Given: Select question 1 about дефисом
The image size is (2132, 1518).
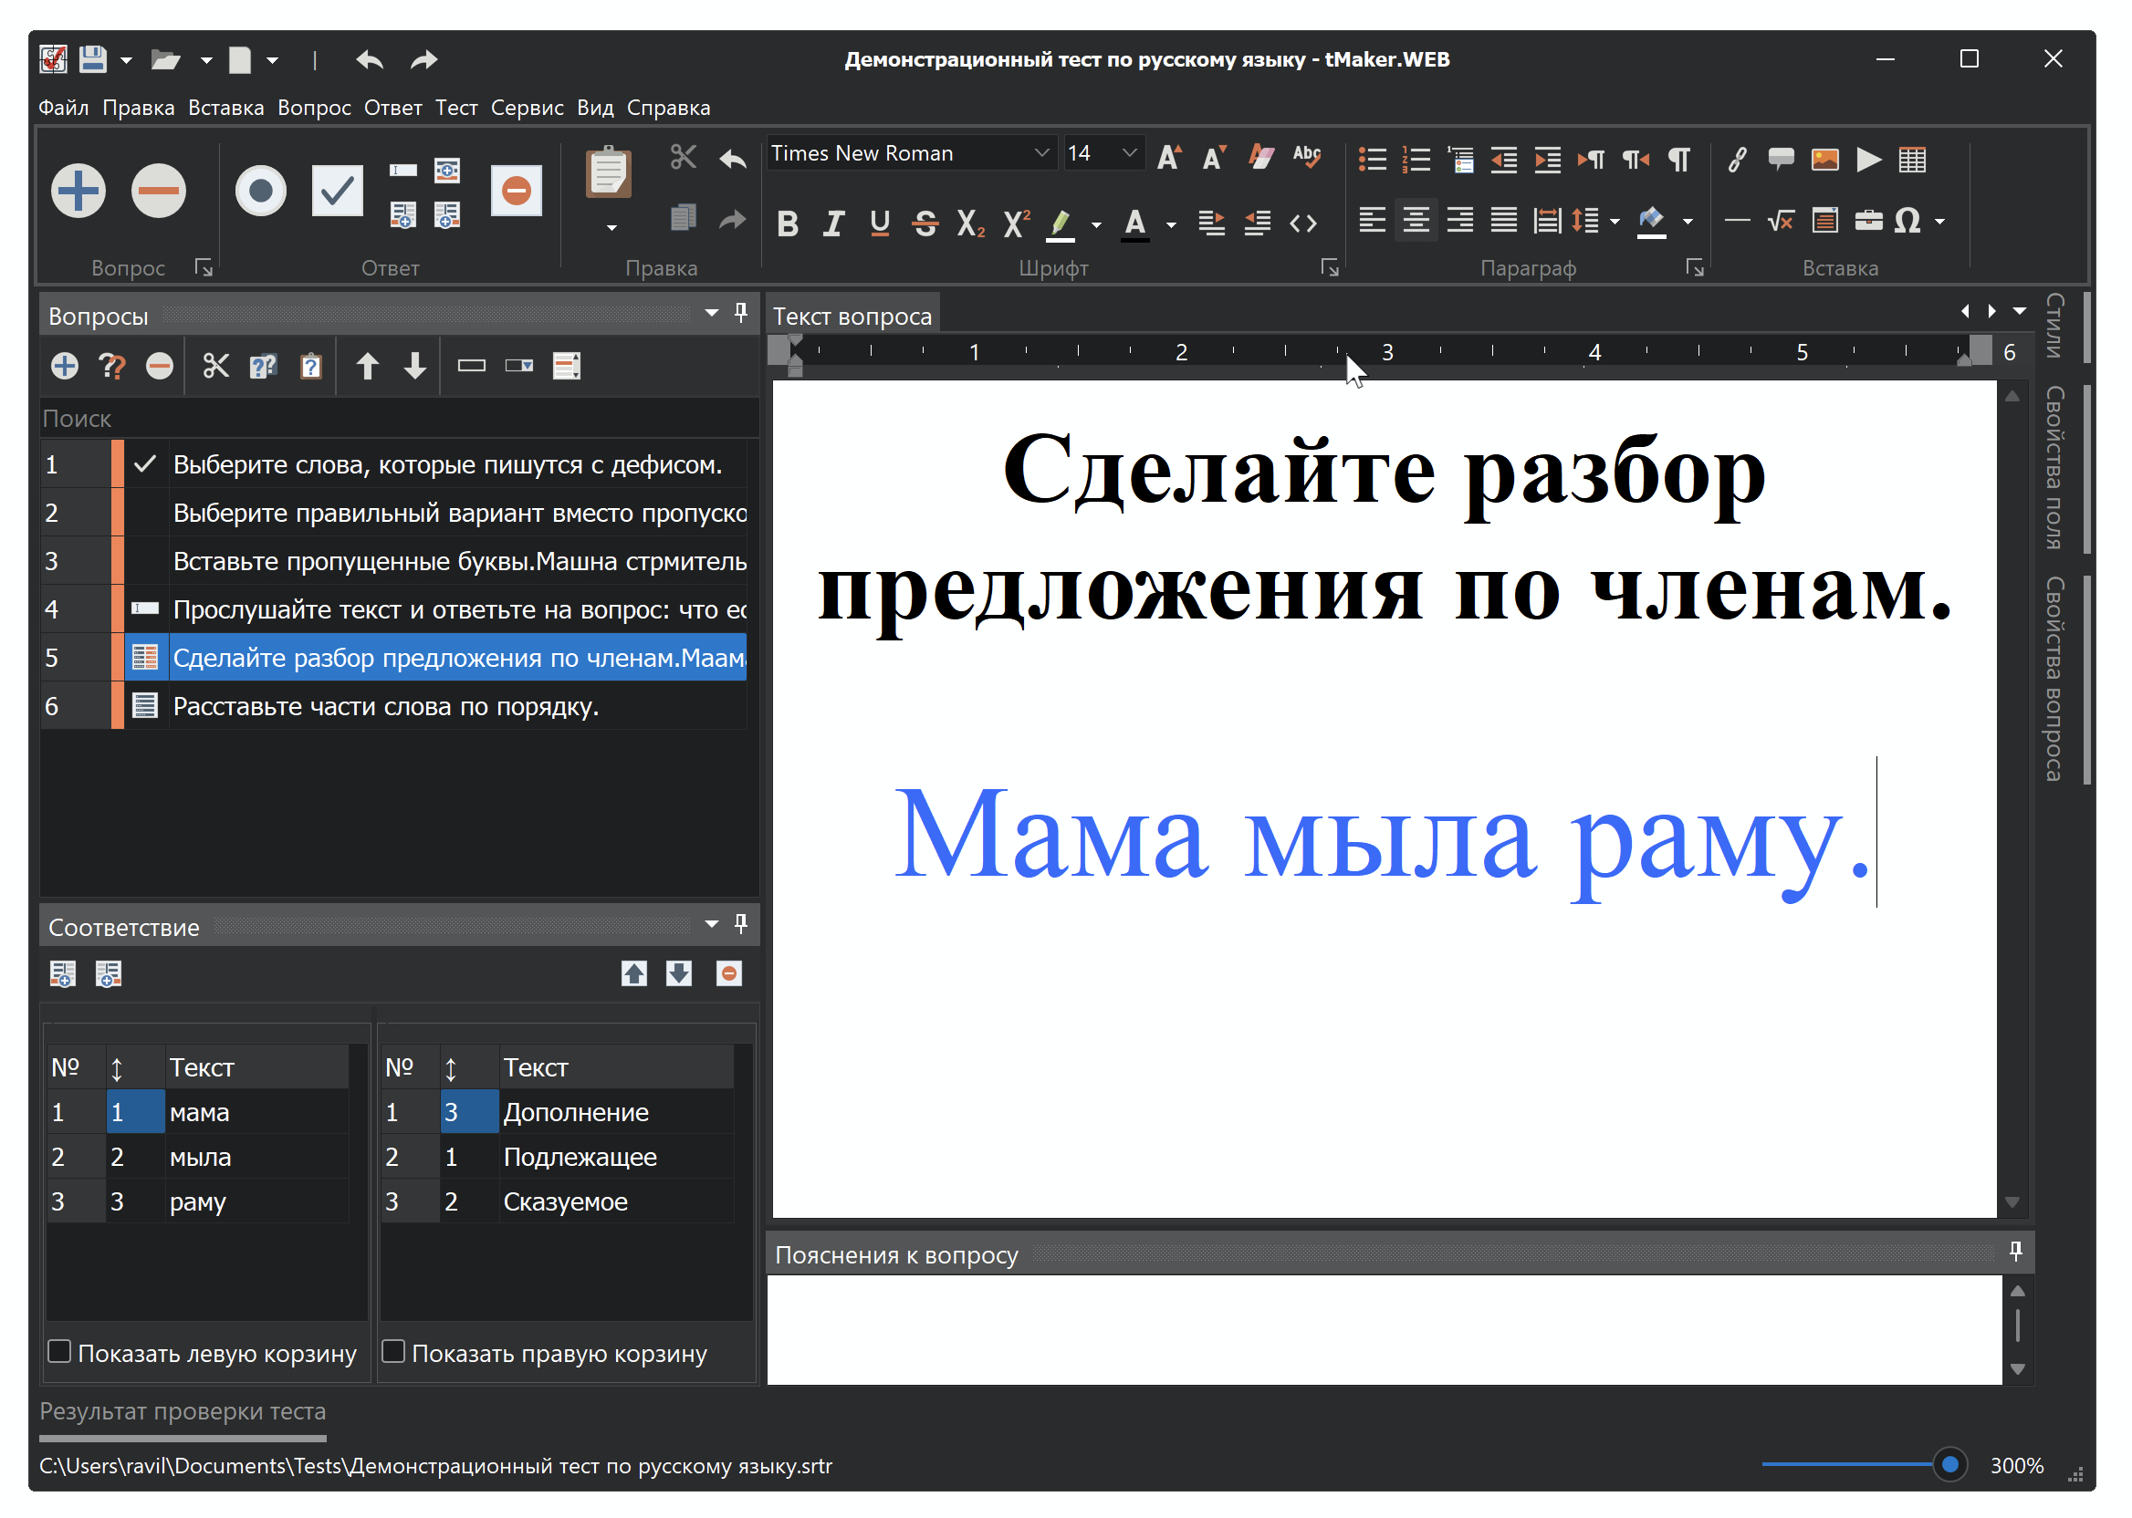Looking at the screenshot, I should click(x=394, y=464).
